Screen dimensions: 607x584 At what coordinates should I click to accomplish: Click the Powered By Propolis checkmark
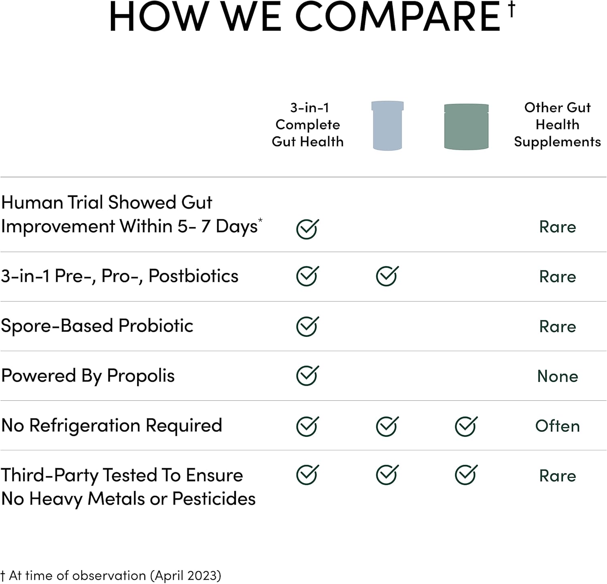point(308,376)
